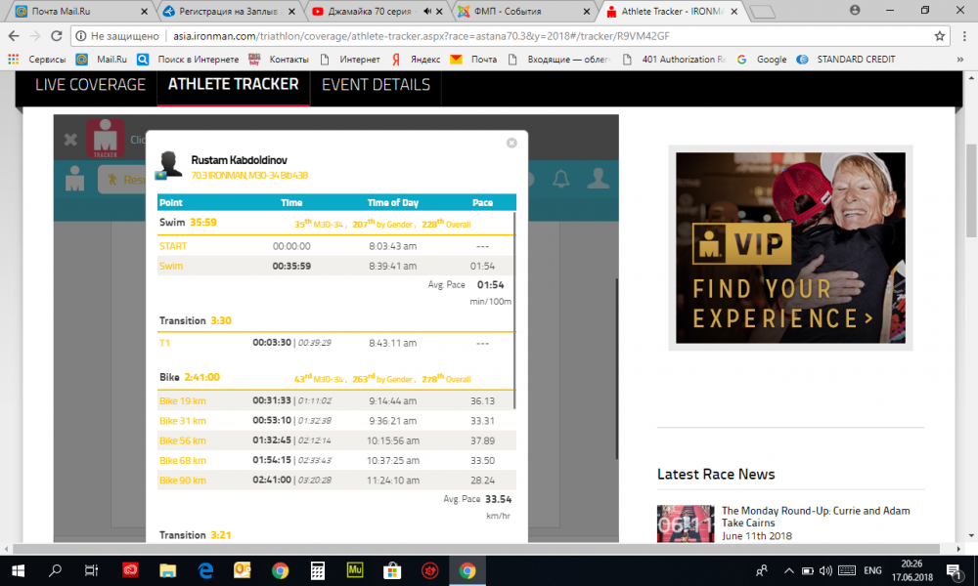Close the athlete details popup
The width and height of the screenshot is (978, 586).
511,143
